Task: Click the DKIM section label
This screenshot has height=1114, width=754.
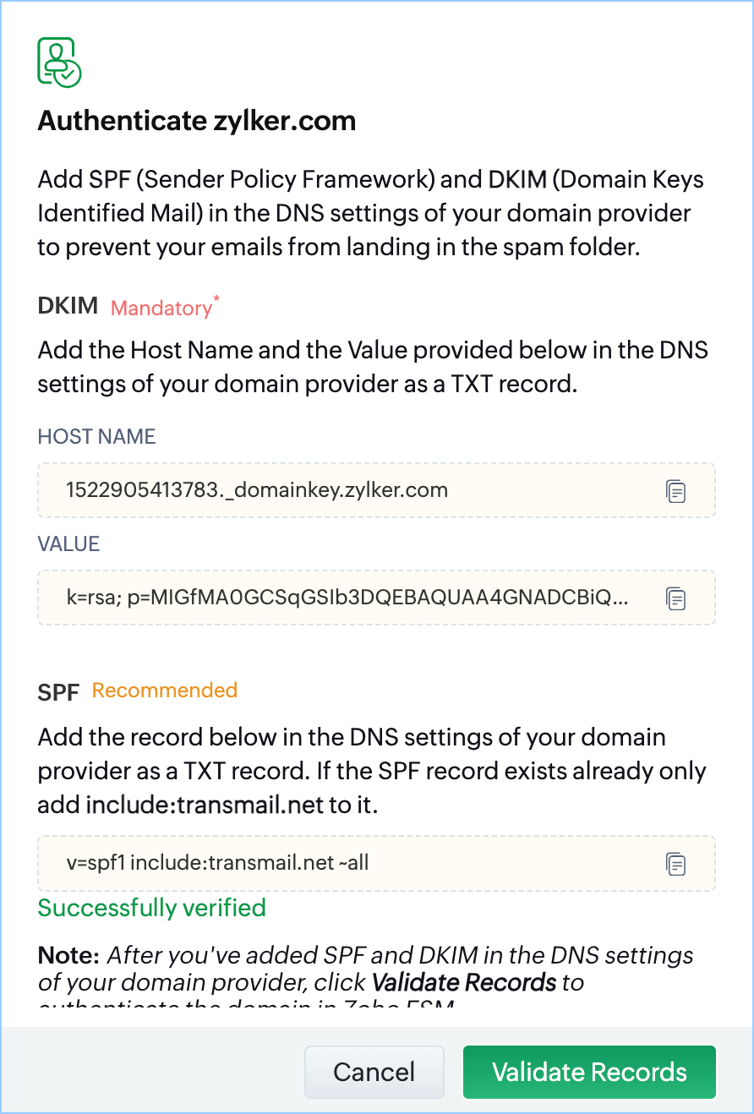Action: click(x=68, y=306)
